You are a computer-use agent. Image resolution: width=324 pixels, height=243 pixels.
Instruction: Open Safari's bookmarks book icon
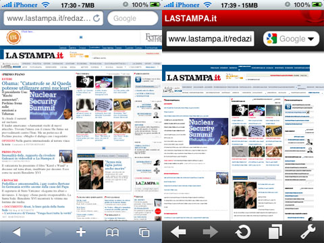coord(112,232)
